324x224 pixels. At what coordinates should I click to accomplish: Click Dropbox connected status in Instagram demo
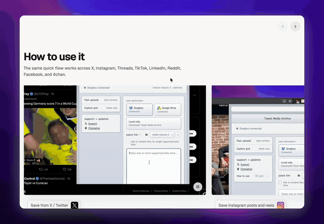(x=249, y=128)
